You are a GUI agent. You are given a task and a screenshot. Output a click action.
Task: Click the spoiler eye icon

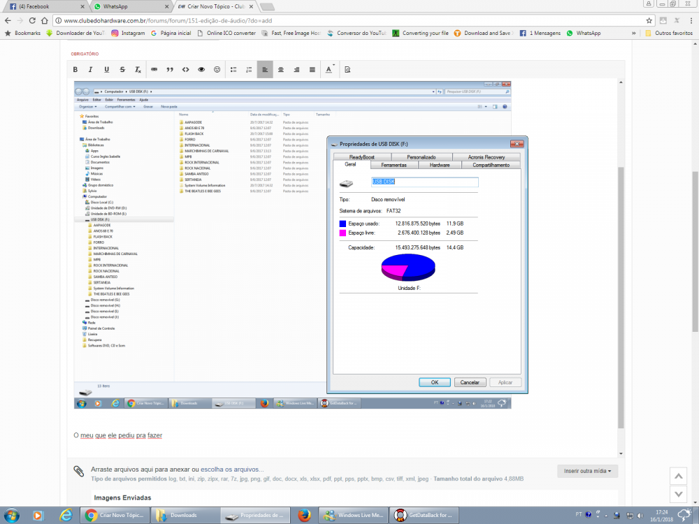click(x=201, y=70)
